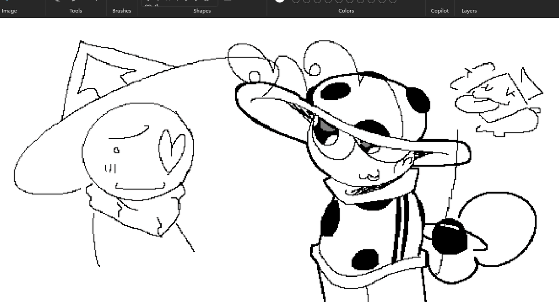Screen dimensions: 559x302
Task: Open the Copilot menu in the ribbon
Action: pyautogui.click(x=440, y=11)
